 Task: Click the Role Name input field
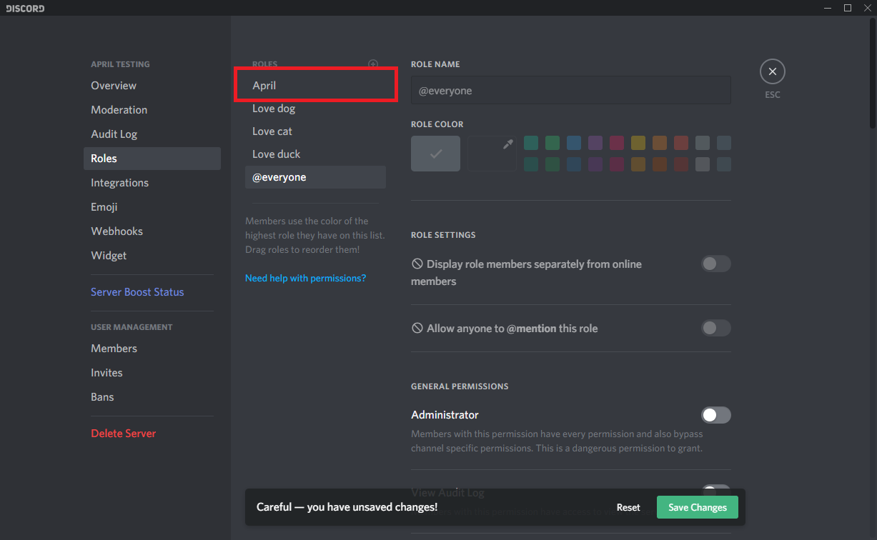tap(570, 91)
